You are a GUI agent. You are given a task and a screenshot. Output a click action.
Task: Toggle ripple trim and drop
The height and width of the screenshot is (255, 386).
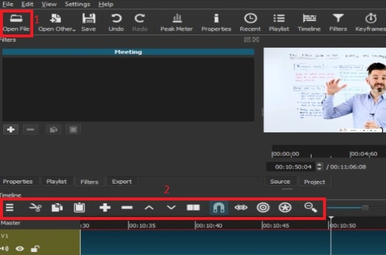coord(263,208)
